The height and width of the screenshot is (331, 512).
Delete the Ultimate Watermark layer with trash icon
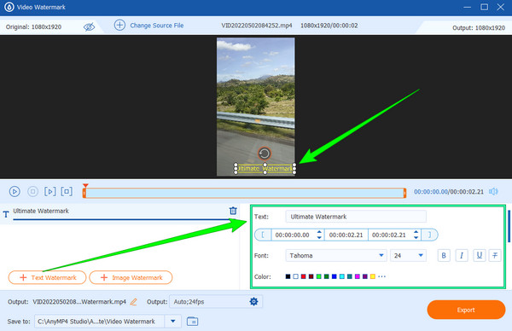click(x=233, y=211)
